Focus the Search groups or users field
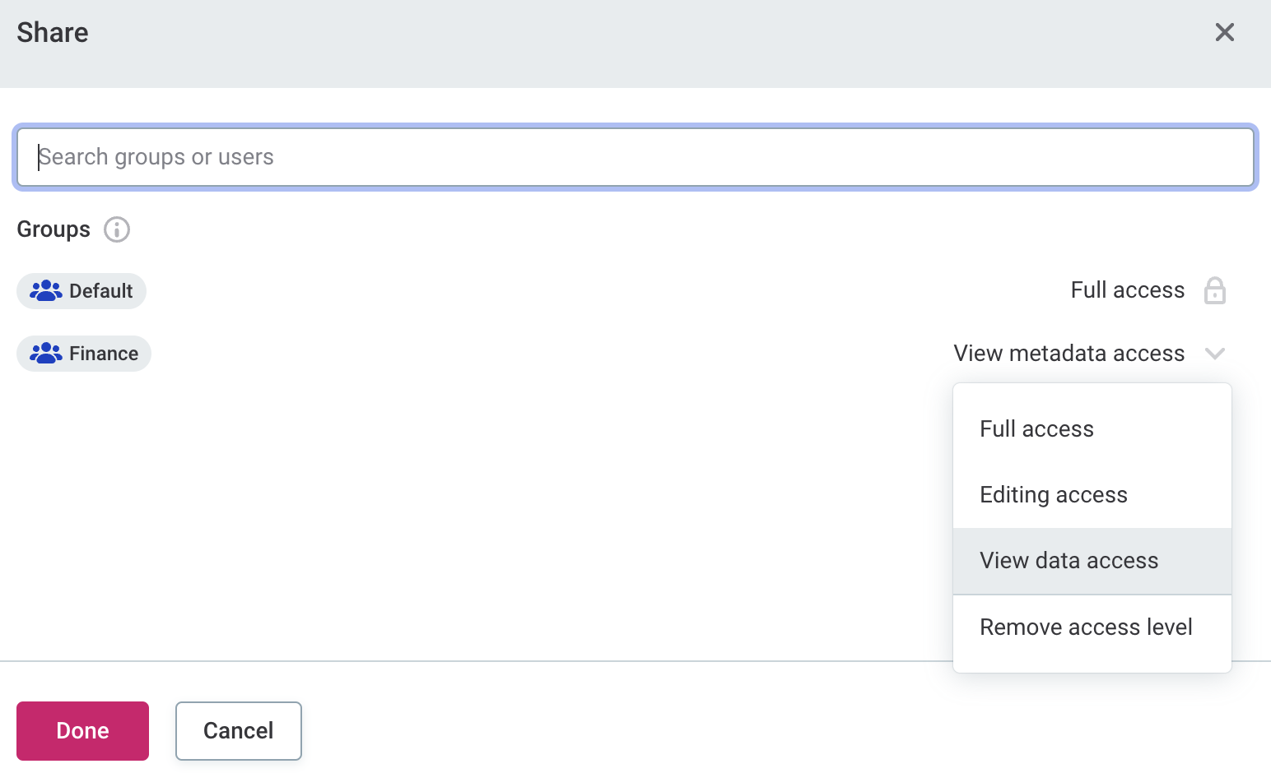 [635, 157]
